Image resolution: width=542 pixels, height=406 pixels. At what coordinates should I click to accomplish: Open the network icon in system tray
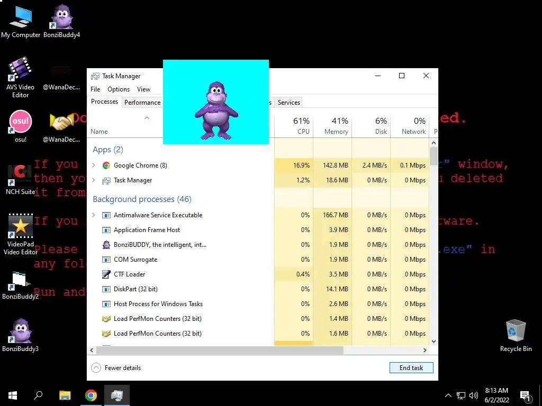[x=461, y=395]
